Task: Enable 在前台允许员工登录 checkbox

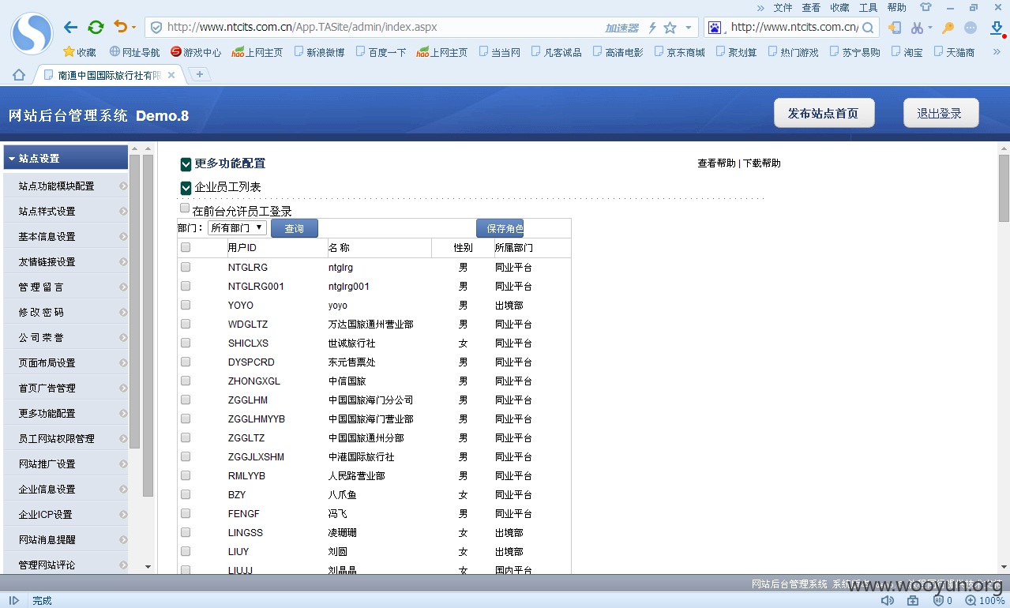Action: pyautogui.click(x=185, y=208)
